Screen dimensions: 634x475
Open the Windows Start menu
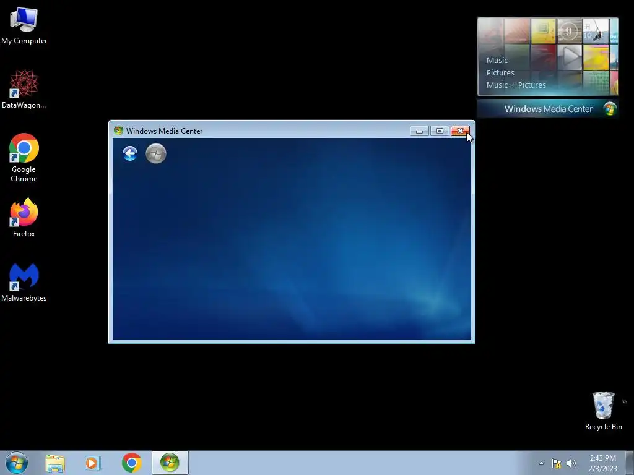coord(17,463)
